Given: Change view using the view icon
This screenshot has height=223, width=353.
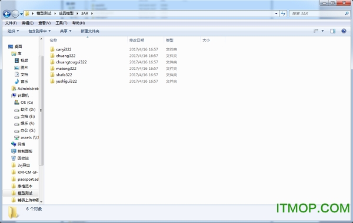Looking at the screenshot, I should coord(316,31).
